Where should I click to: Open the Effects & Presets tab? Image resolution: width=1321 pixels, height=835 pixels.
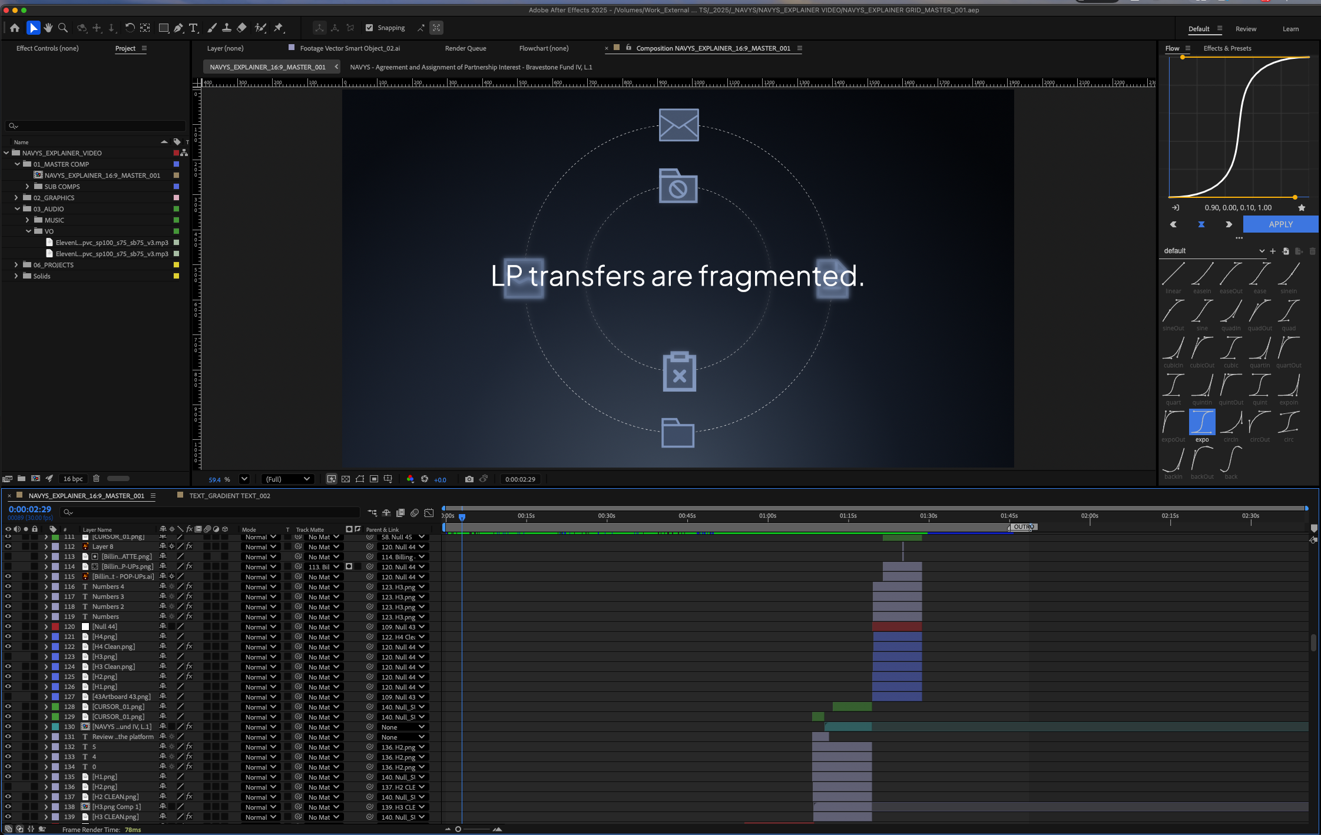(1227, 48)
